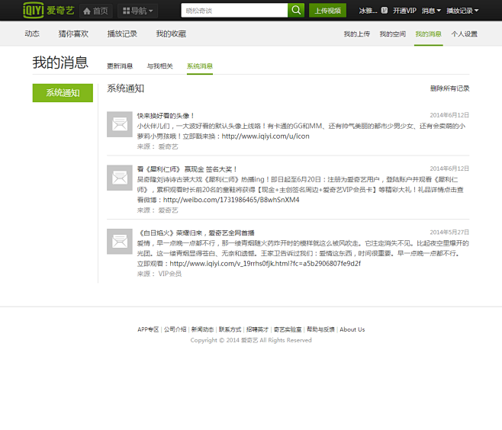The height and width of the screenshot is (430, 502).
Task: Open the 招聘英才 footer link
Action: [x=257, y=329]
